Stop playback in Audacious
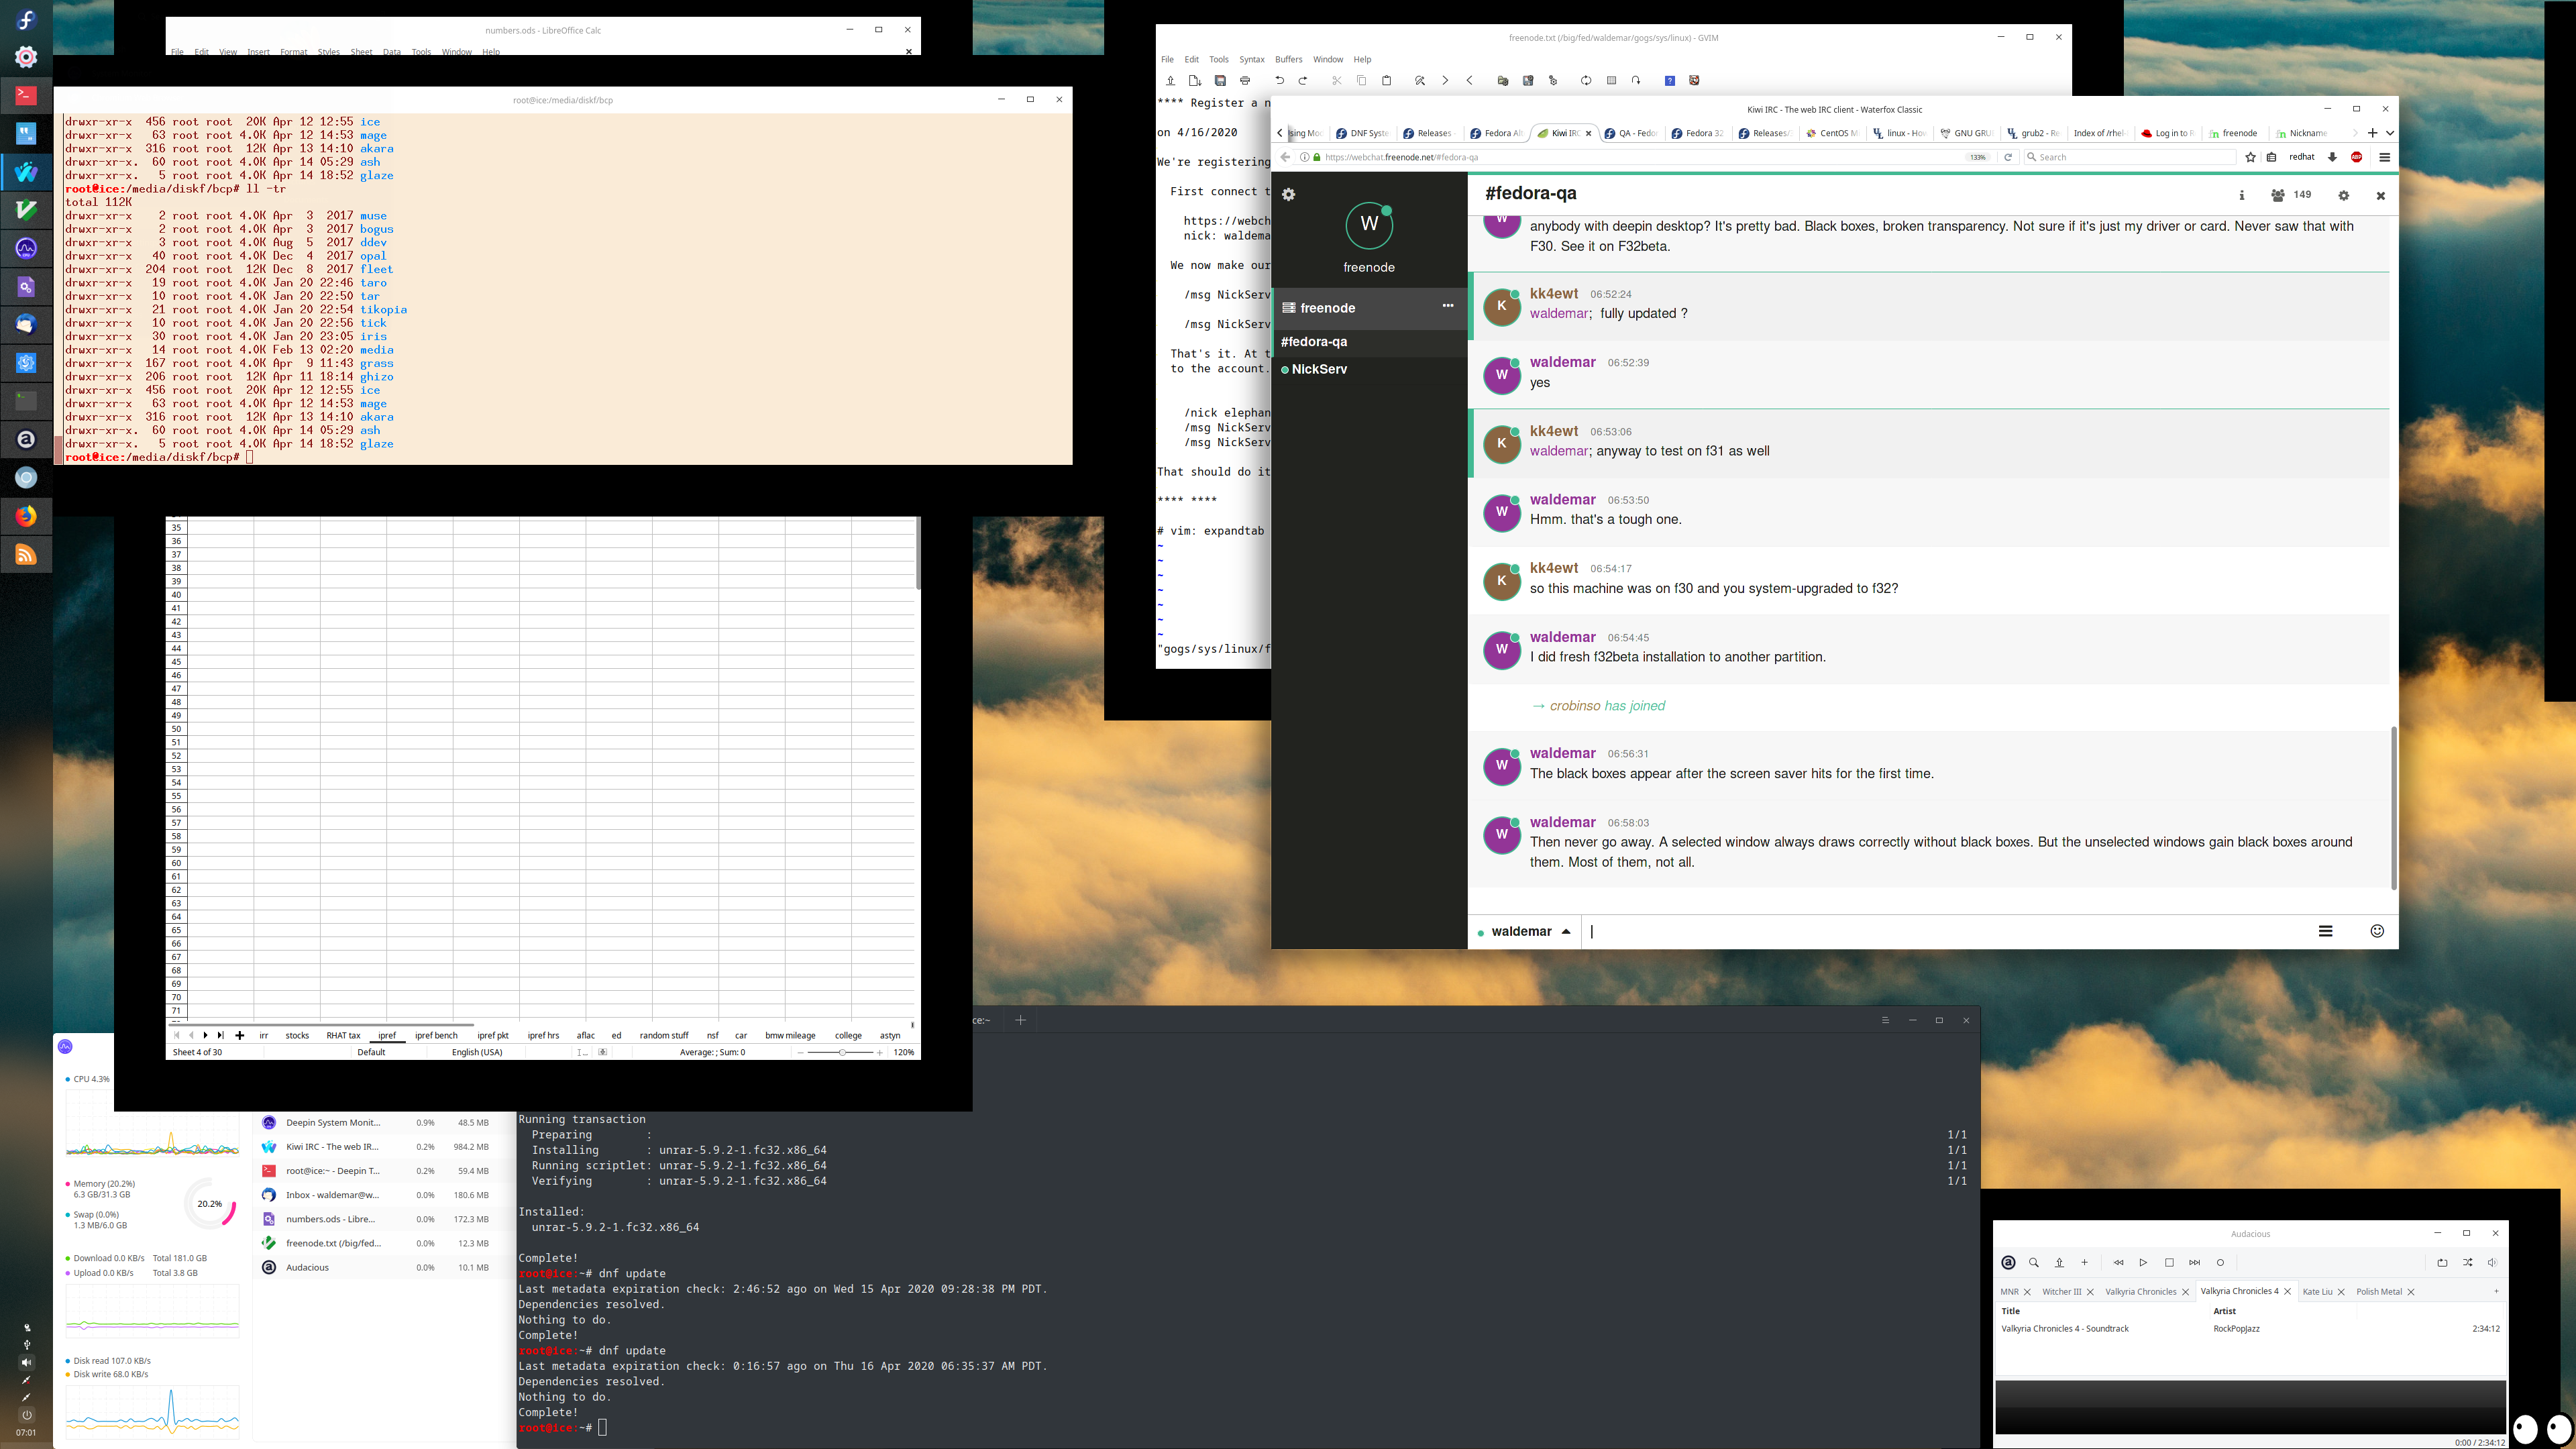 pyautogui.click(x=2169, y=1262)
